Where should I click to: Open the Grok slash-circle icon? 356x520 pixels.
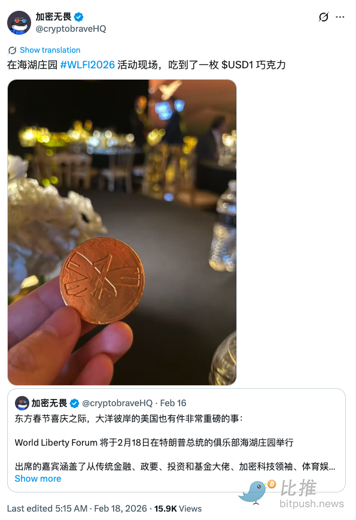tap(324, 17)
